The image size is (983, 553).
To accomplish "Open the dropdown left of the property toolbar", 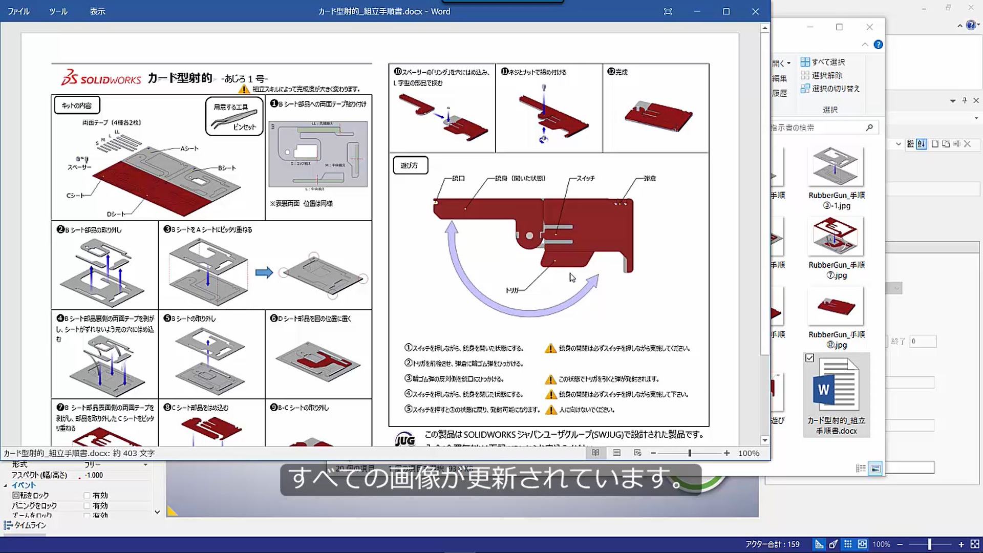I will pyautogui.click(x=899, y=144).
